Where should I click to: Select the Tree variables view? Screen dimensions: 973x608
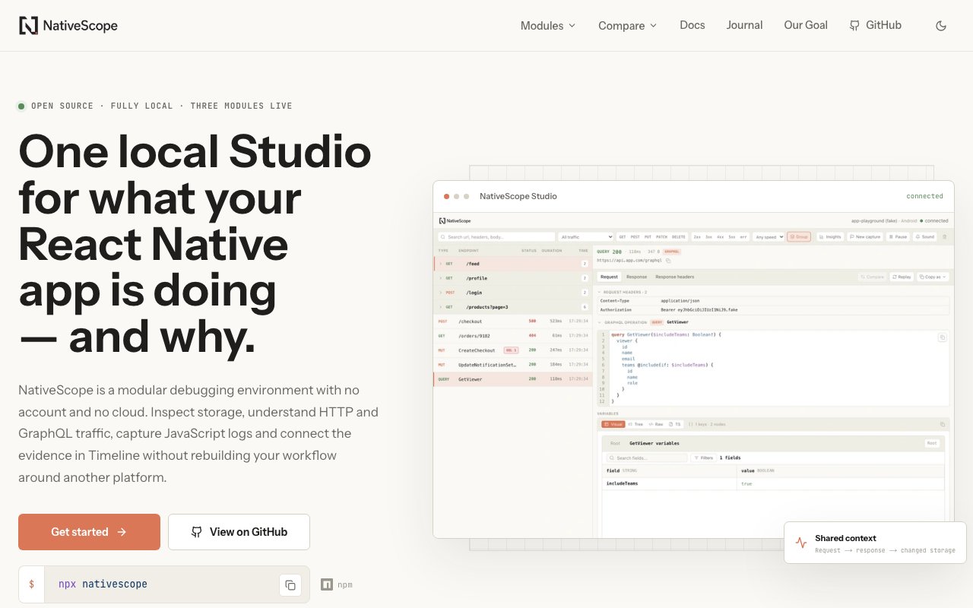[635, 424]
